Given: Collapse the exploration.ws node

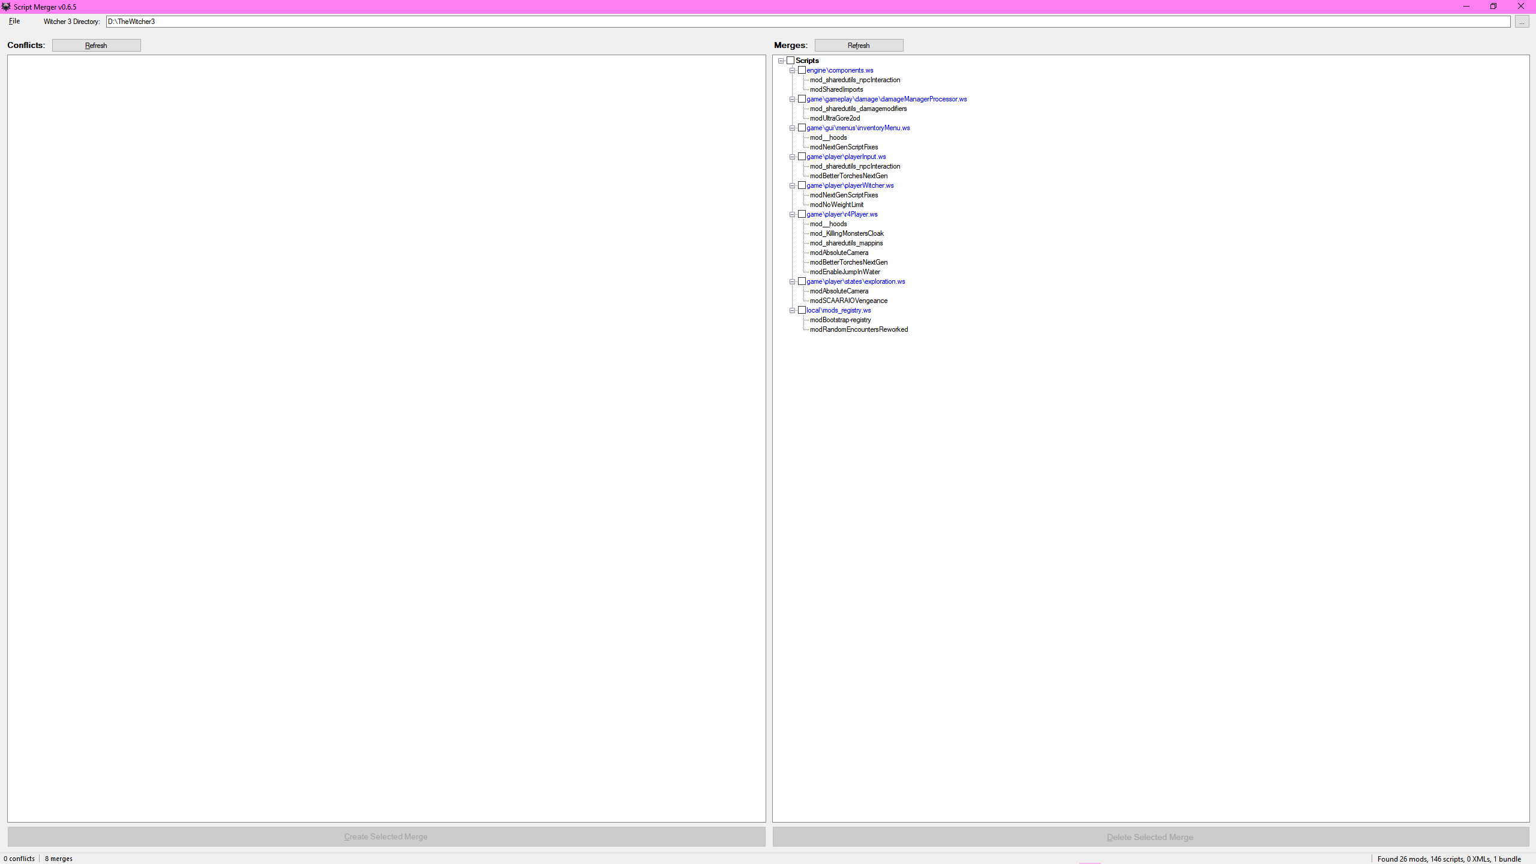Looking at the screenshot, I should pos(792,281).
